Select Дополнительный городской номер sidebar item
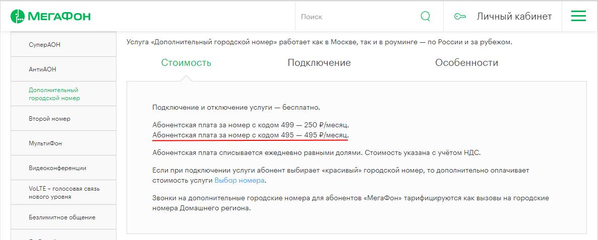The width and height of the screenshot is (598, 240). [x=64, y=94]
